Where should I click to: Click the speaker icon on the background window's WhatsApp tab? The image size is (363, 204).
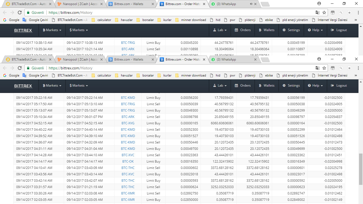251,4
